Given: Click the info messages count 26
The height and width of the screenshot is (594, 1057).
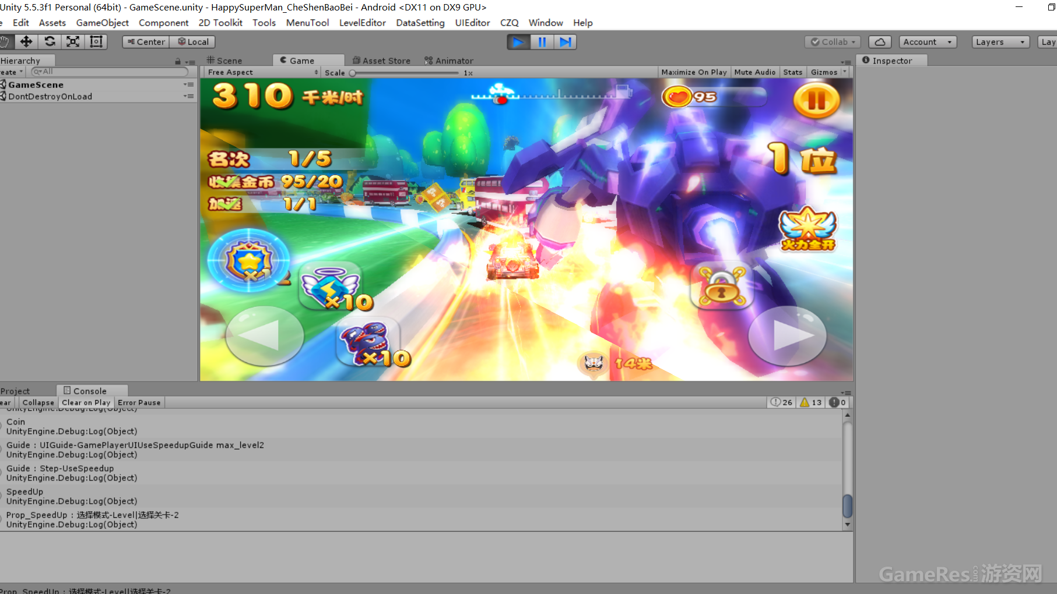Looking at the screenshot, I should coord(781,402).
